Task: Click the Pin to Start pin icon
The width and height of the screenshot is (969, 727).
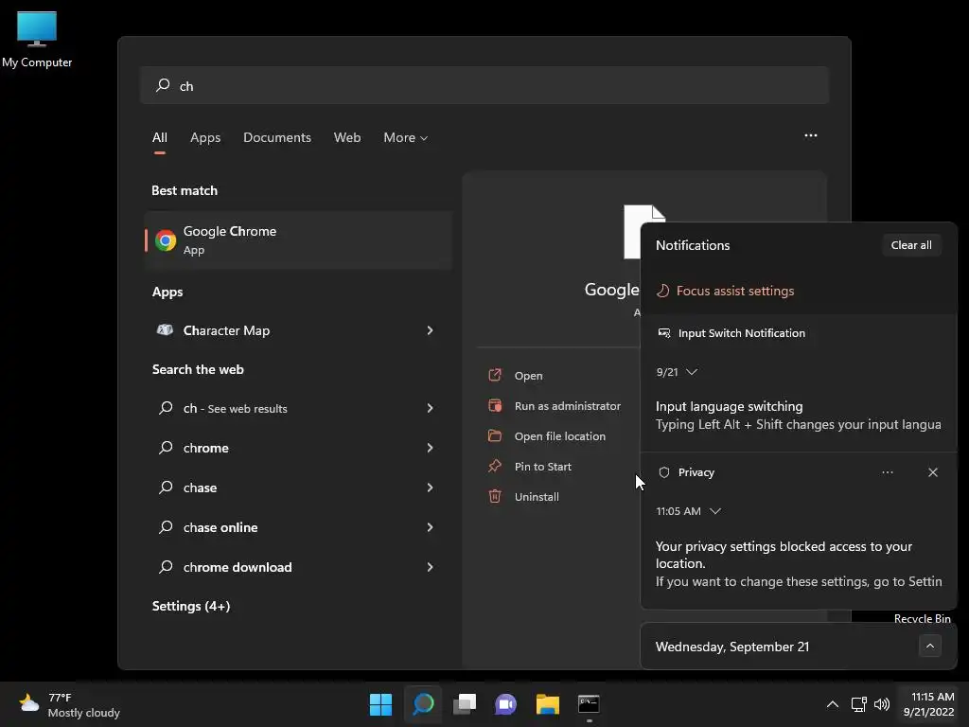Action: tap(495, 466)
